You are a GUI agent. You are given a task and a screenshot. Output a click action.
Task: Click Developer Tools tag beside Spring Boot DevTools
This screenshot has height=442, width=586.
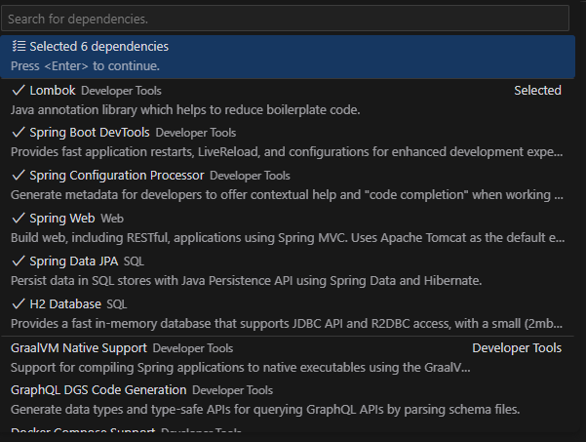click(x=196, y=133)
